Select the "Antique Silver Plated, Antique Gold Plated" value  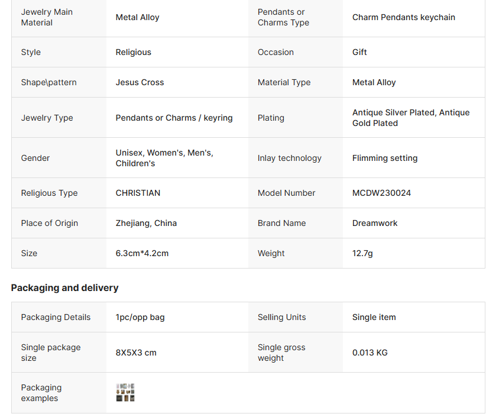tap(411, 118)
